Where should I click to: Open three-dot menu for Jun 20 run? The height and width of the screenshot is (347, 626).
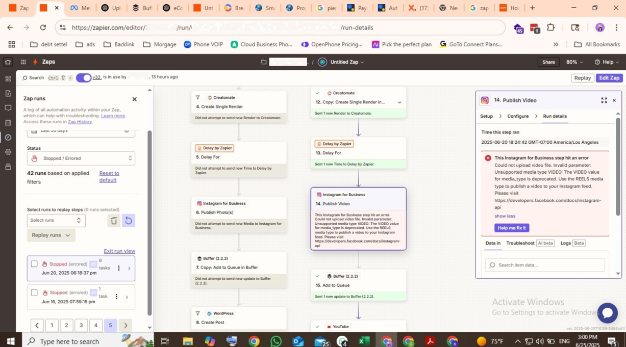point(119,268)
